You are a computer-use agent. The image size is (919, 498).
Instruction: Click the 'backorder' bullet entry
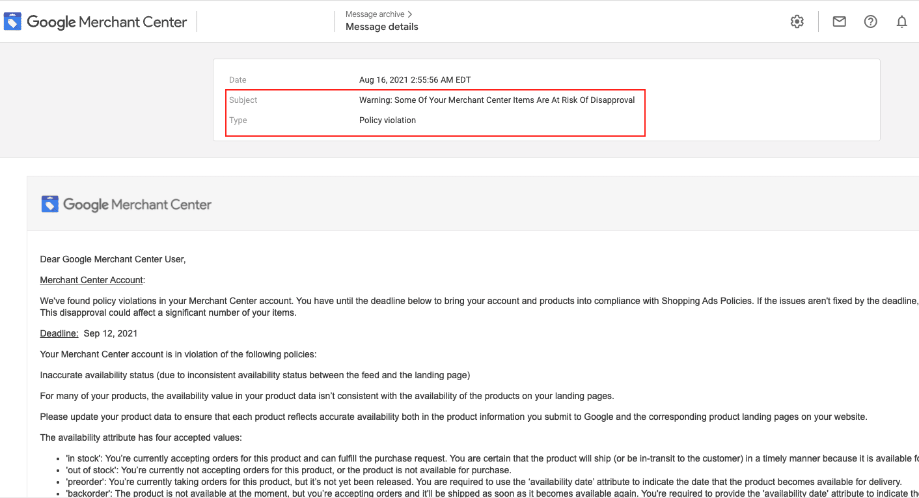pyautogui.click(x=492, y=493)
